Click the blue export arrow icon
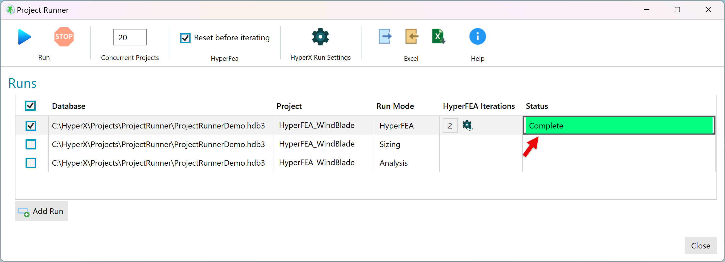 coord(385,37)
